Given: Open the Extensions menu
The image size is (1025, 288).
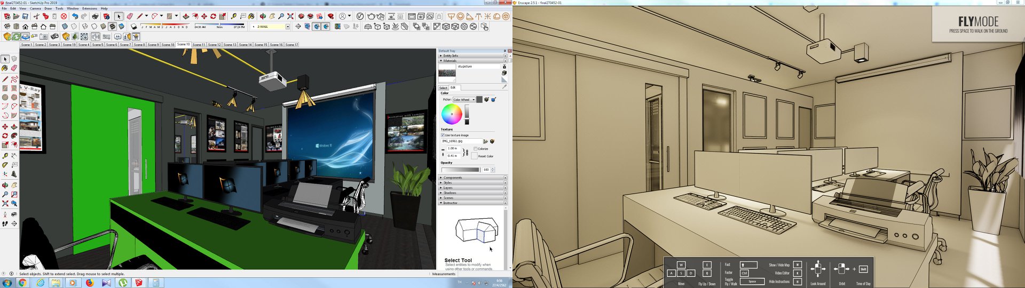Looking at the screenshot, I should (90, 9).
